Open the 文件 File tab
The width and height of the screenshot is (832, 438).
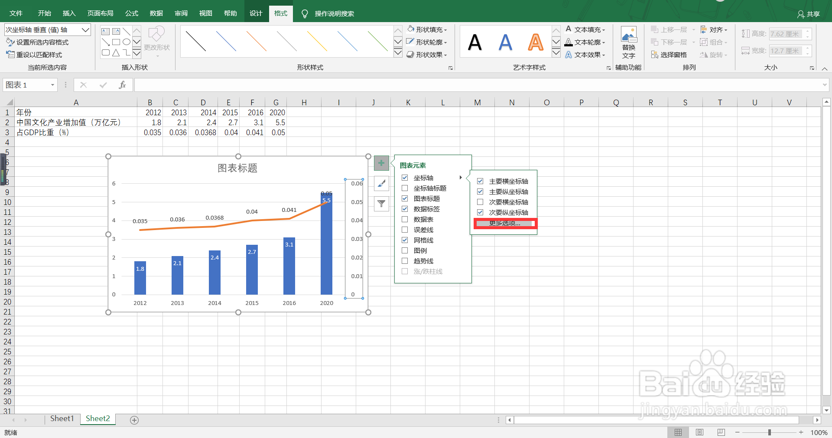16,13
